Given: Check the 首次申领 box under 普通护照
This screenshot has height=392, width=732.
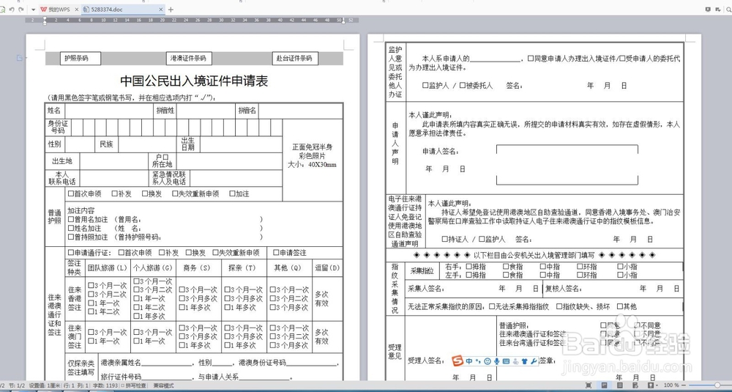Looking at the screenshot, I should click(70, 193).
